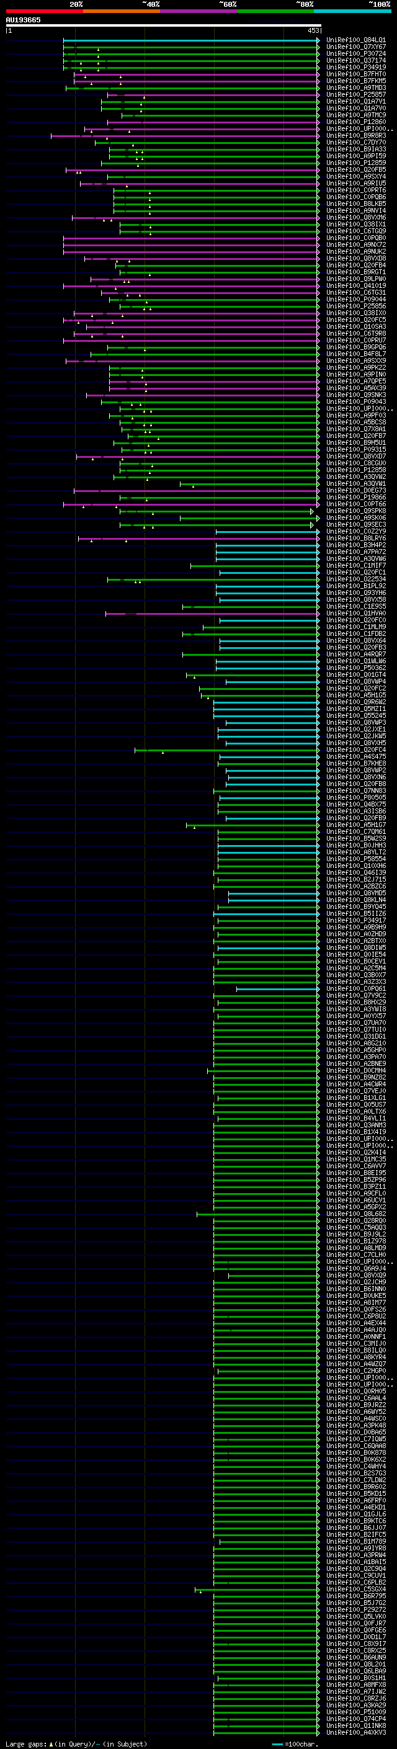Image resolution: width=397 pixels, height=1749 pixels.
Task: Select label UniRef100_Q1INK8
Action: [x=356, y=1726]
